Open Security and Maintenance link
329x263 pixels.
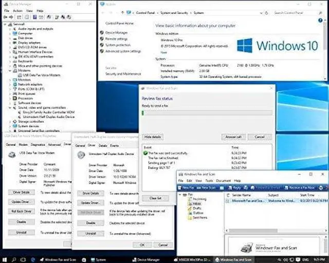coord(123,74)
